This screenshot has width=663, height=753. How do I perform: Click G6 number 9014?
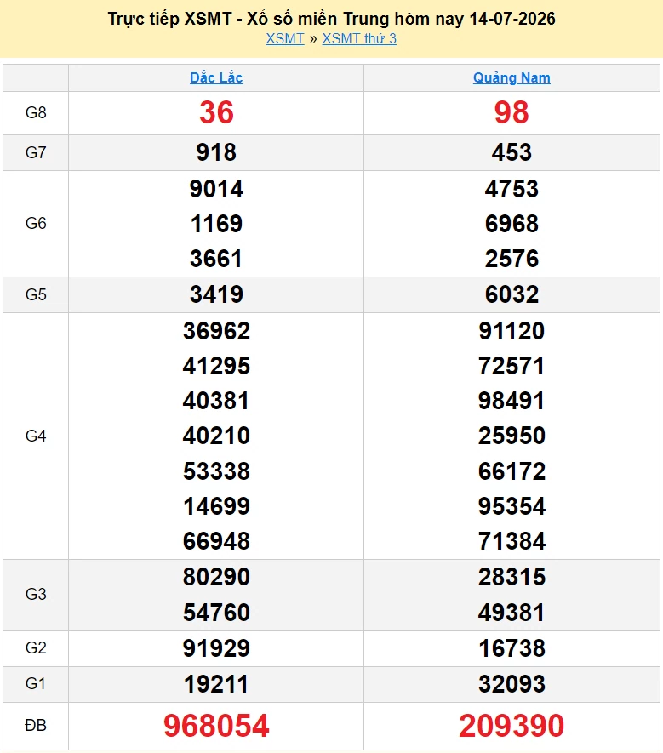216,189
